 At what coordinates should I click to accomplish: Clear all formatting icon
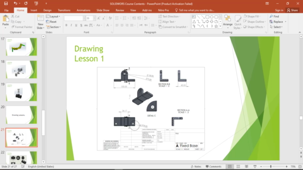110,18
